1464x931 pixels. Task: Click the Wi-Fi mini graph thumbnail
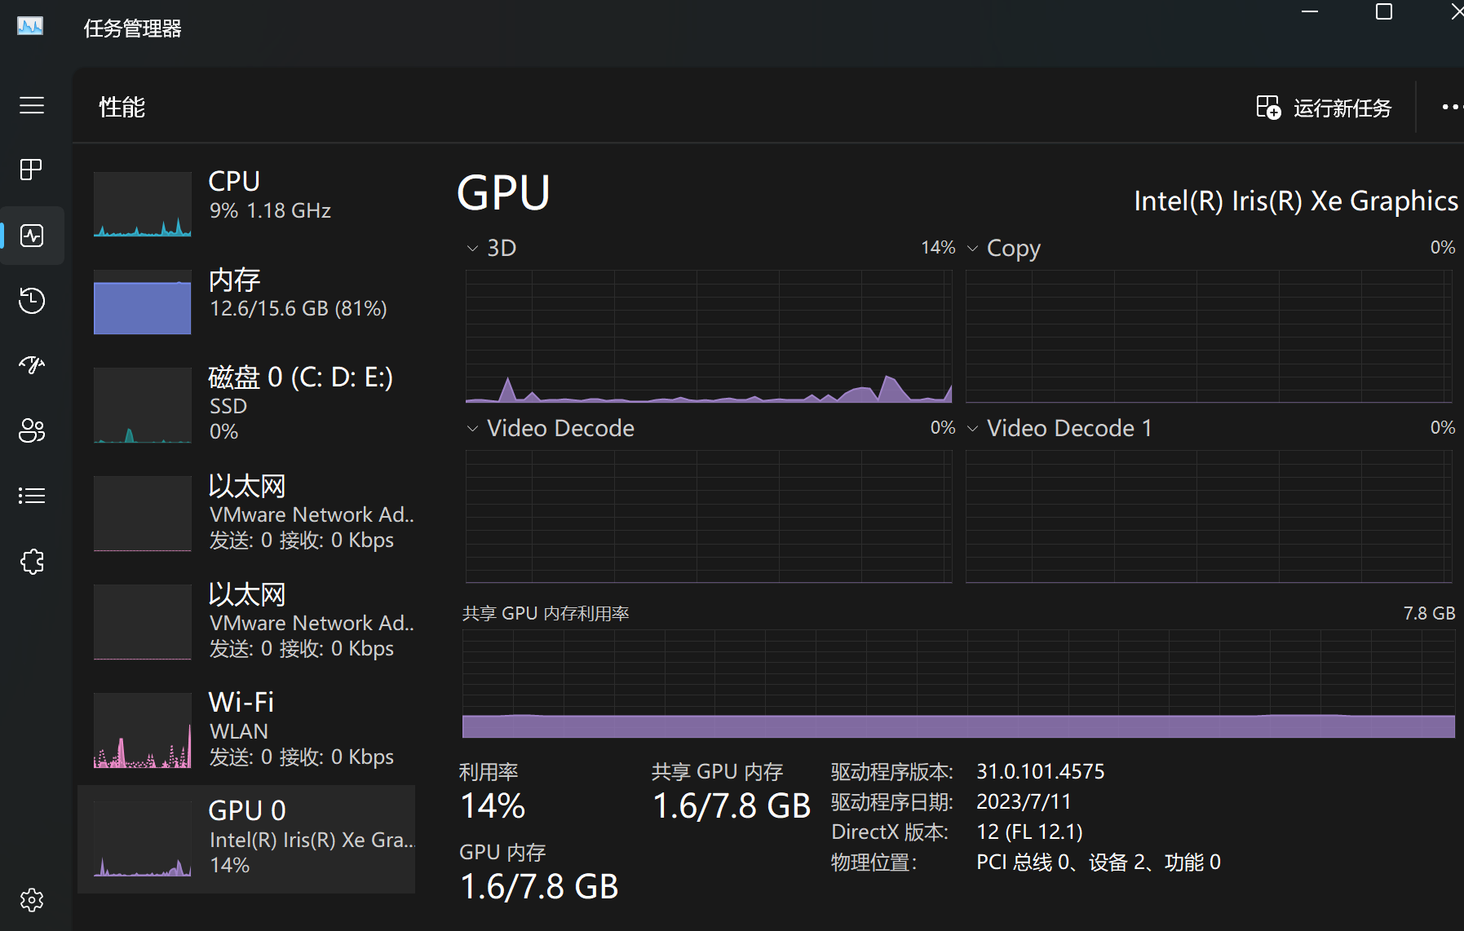[143, 730]
